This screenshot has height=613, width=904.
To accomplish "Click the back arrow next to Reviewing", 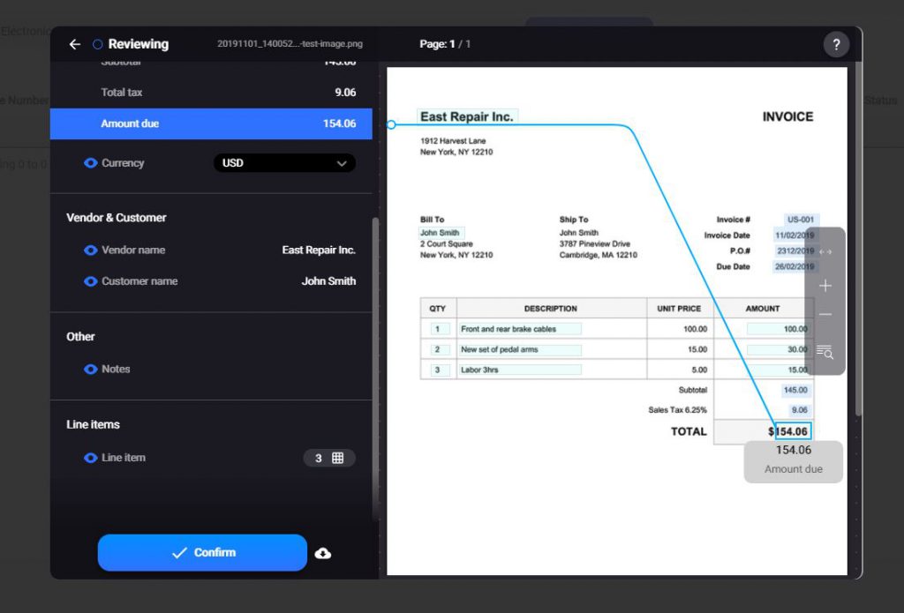I will [x=75, y=44].
